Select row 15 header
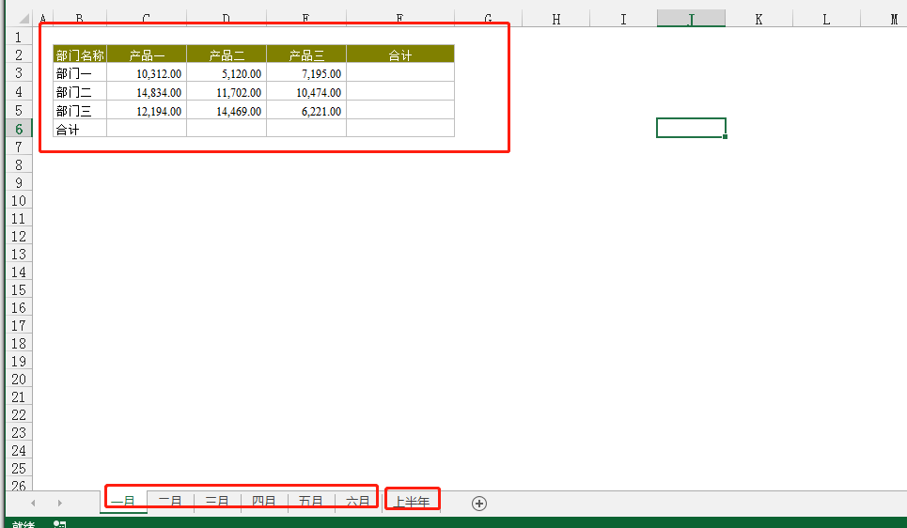 [x=19, y=289]
